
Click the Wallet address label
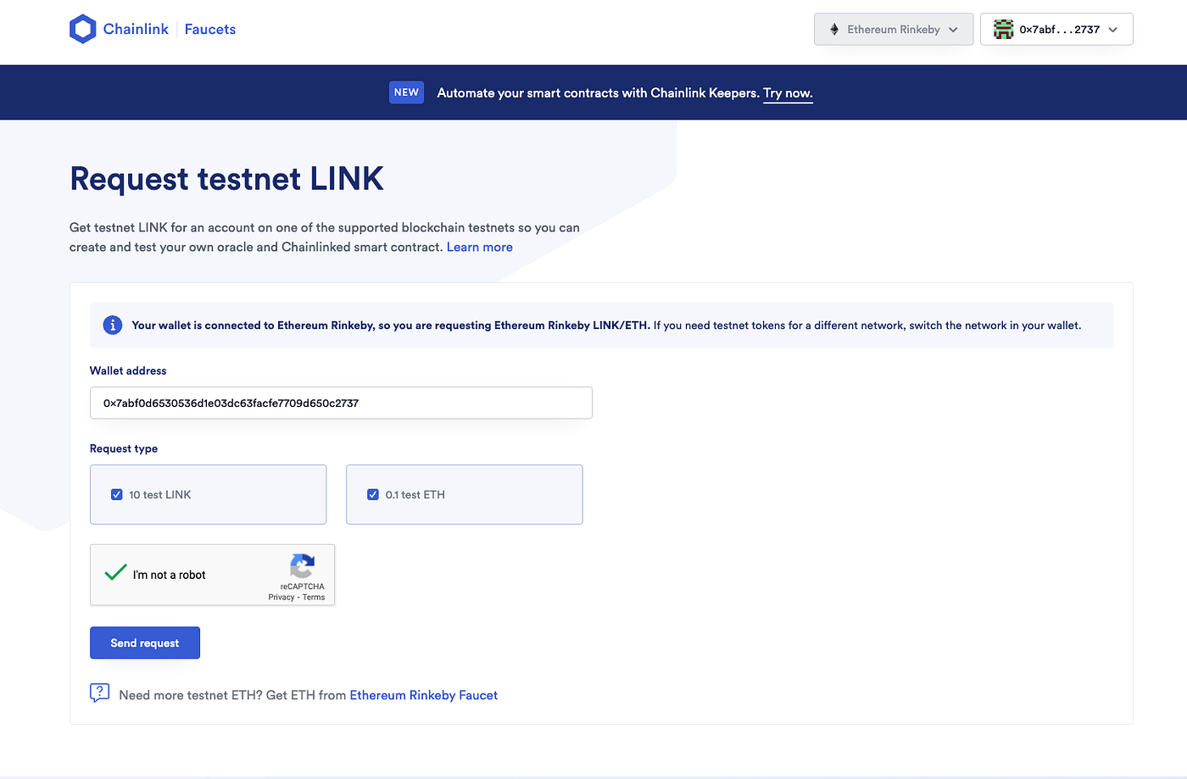click(128, 370)
